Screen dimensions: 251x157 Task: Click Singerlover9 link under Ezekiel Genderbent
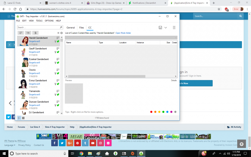(x=34, y=63)
